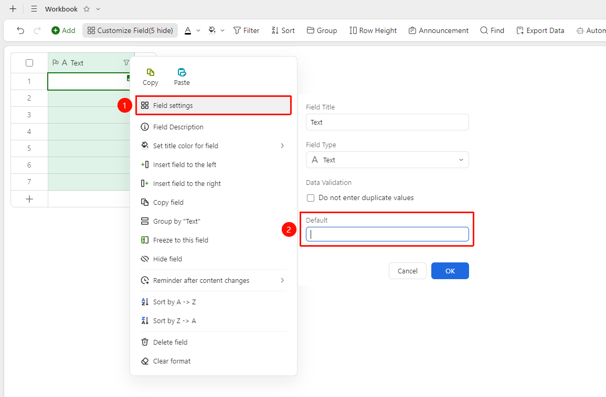Click the Field Title input box
This screenshot has height=397, width=606.
coord(387,123)
